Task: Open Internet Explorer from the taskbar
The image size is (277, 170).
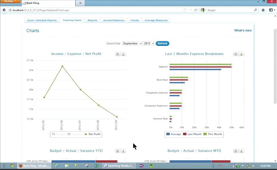Action: pyautogui.click(x=57, y=166)
